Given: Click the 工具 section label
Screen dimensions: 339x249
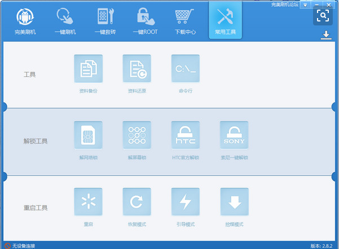Looking at the screenshot, I should [x=29, y=75].
